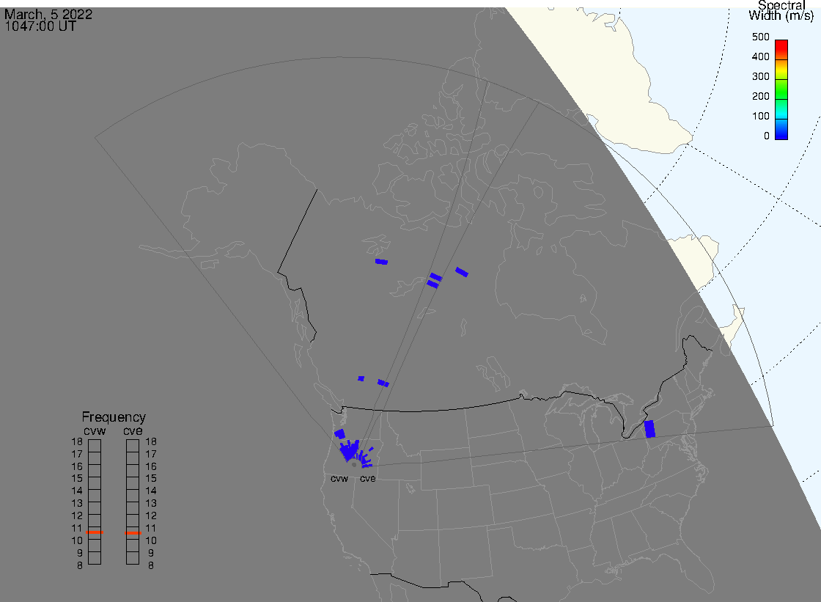The width and height of the screenshot is (821, 602).
Task: Click the top cell of cvw frequency bar
Action: 95,446
